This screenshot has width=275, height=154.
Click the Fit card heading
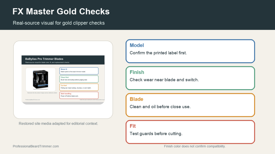(133, 126)
